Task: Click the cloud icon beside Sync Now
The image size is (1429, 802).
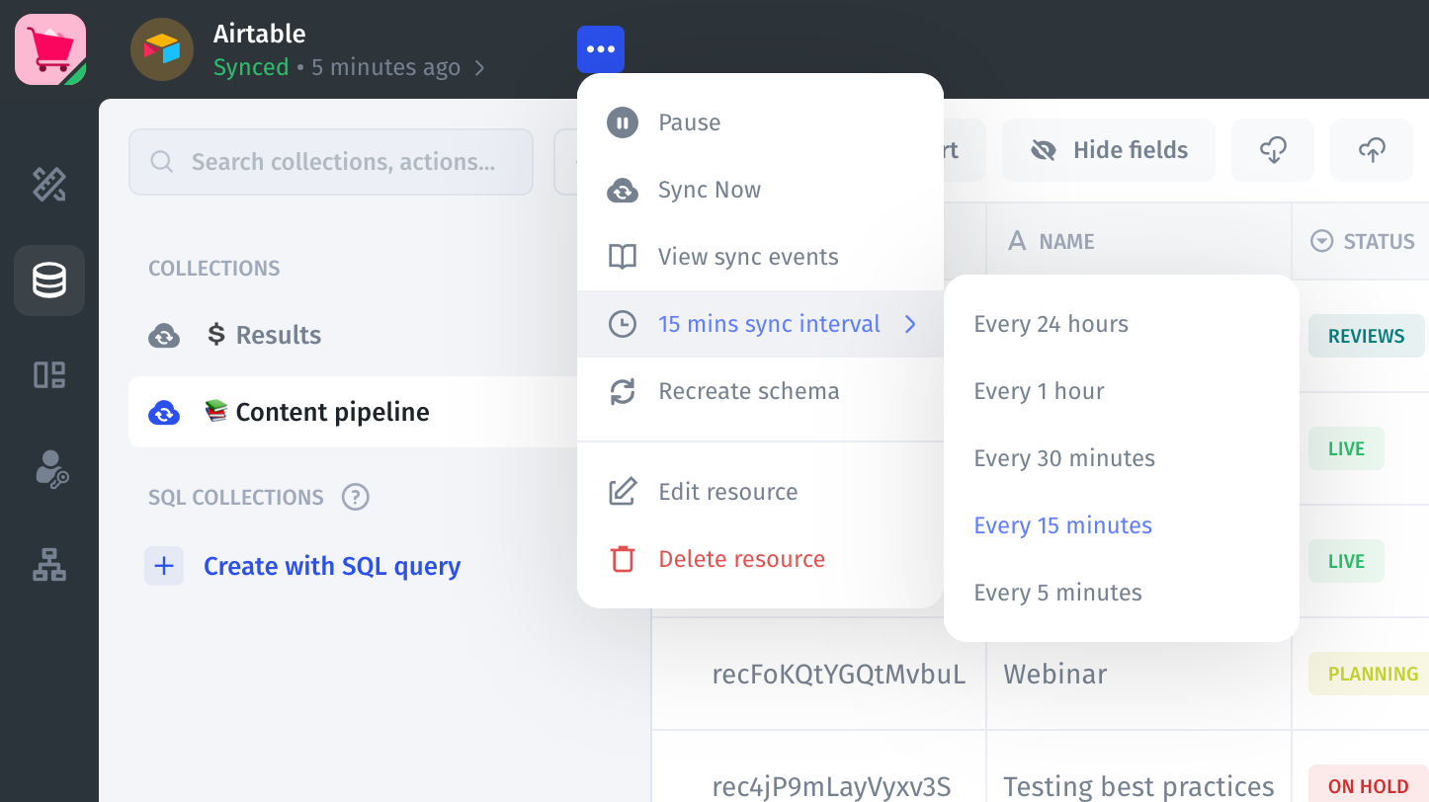Action: point(623,190)
